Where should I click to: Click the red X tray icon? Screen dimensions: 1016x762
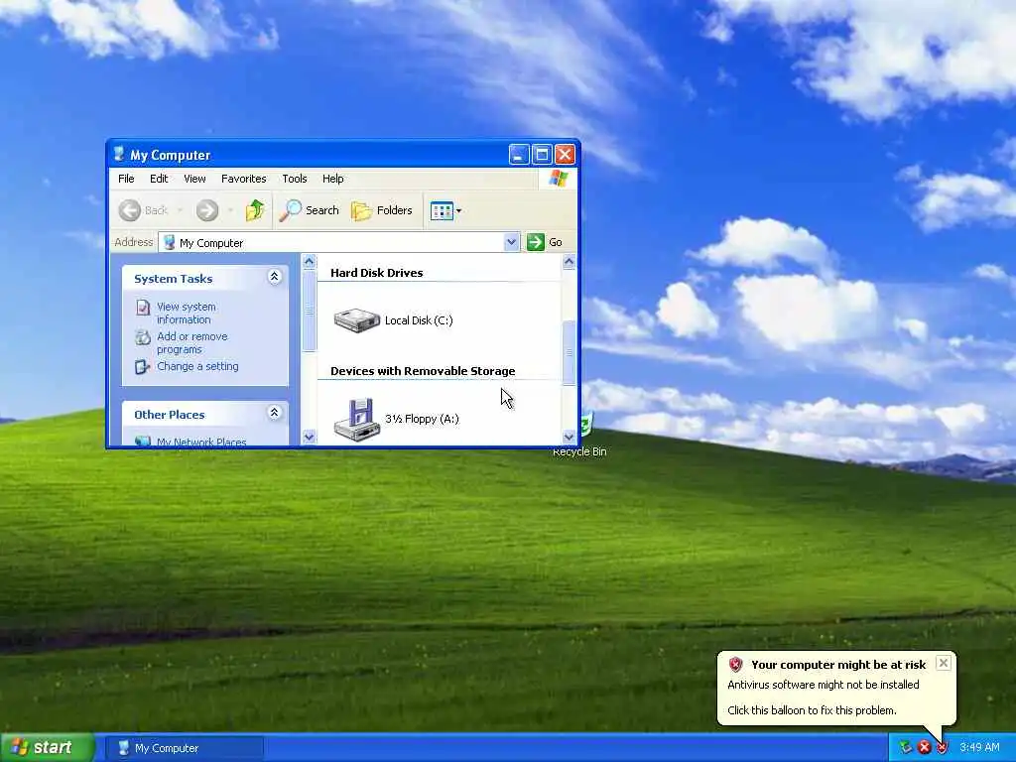(x=924, y=748)
